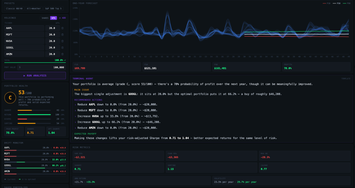Add a new holding
The image size is (355, 188).
[x=62, y=18]
